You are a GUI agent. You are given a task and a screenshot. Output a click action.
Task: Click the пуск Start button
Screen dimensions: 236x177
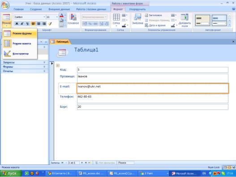click(11, 173)
